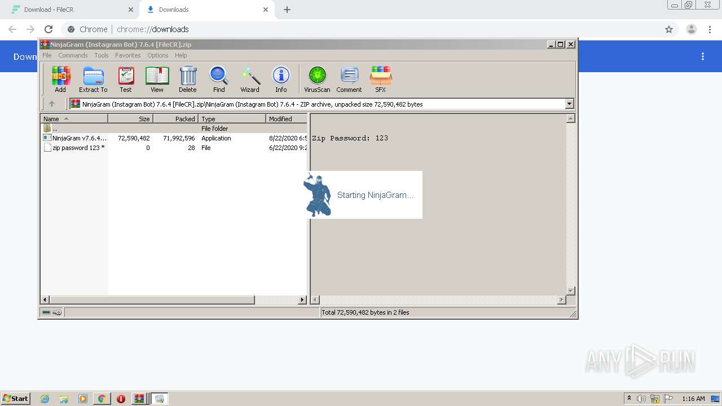Click the Delete trash can icon
This screenshot has height=406, width=722.
pyautogui.click(x=188, y=79)
